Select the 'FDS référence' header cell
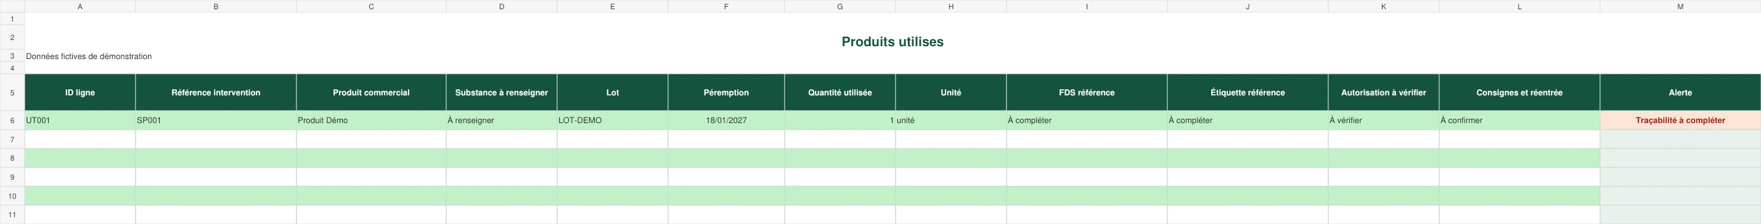1761x224 pixels. click(1087, 92)
